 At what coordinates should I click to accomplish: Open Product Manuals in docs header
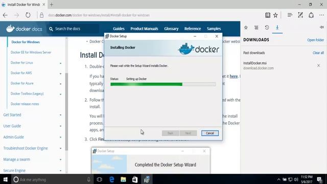pos(144,29)
